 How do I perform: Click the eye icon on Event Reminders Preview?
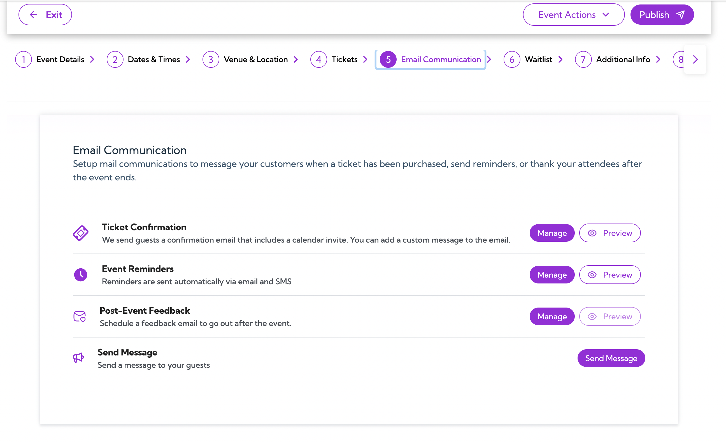592,274
